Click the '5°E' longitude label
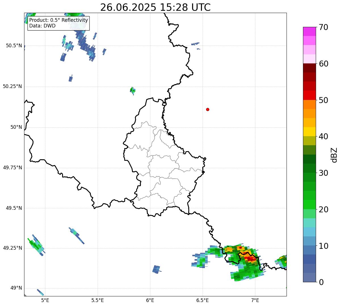The image size is (341, 306). click(45, 300)
